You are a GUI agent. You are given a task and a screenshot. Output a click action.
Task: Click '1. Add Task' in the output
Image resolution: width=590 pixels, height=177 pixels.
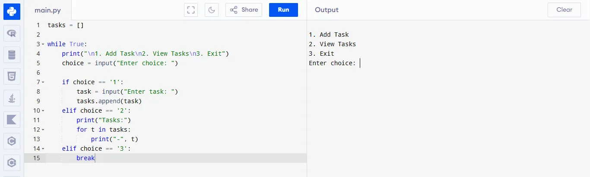coord(329,35)
